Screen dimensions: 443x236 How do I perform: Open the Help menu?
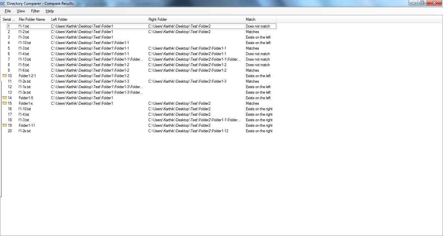50,11
